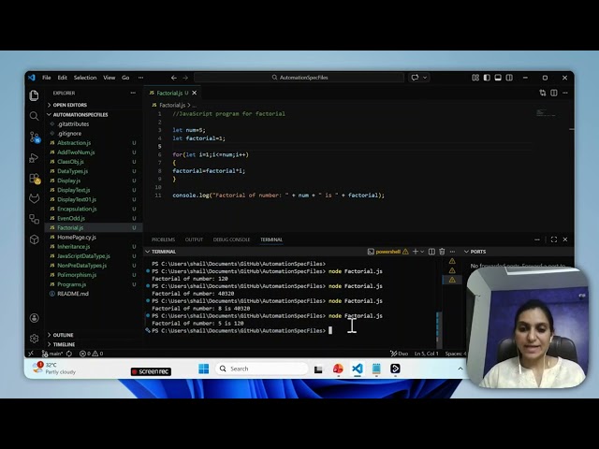Close the Factorial.js editor tab
This screenshot has height=449, width=599.
coord(195,93)
